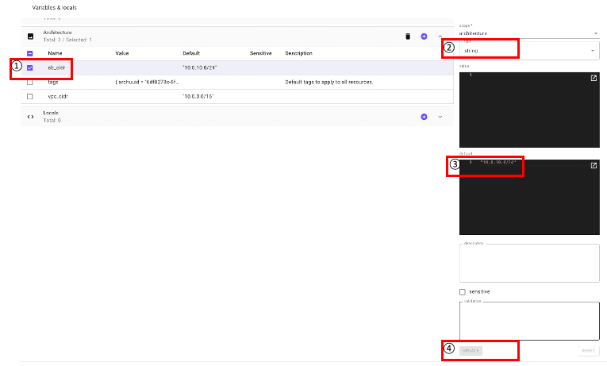The height and width of the screenshot is (366, 607).
Task: Add a new local with plus icon
Action: [x=424, y=117]
